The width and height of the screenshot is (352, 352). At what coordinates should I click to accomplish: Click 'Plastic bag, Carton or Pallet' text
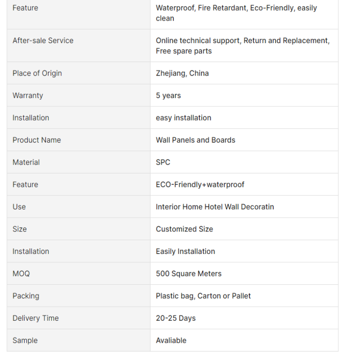[x=203, y=296]
